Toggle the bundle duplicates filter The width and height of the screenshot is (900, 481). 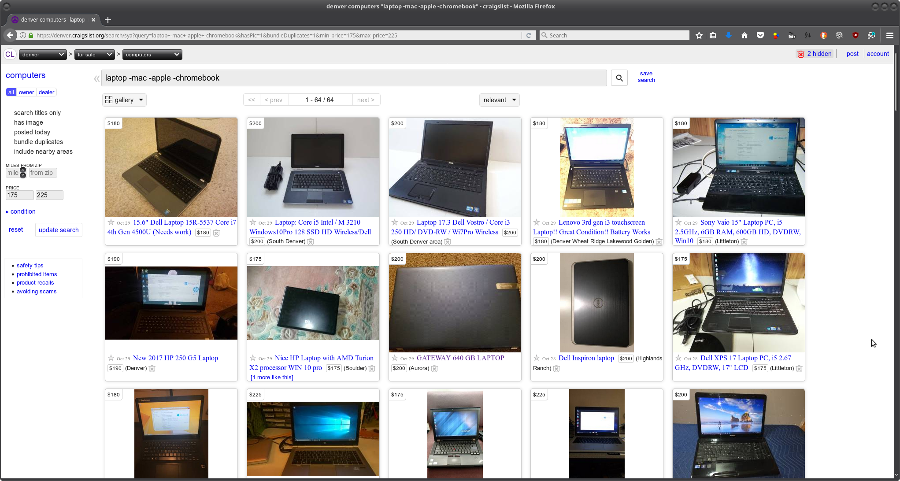coord(38,142)
